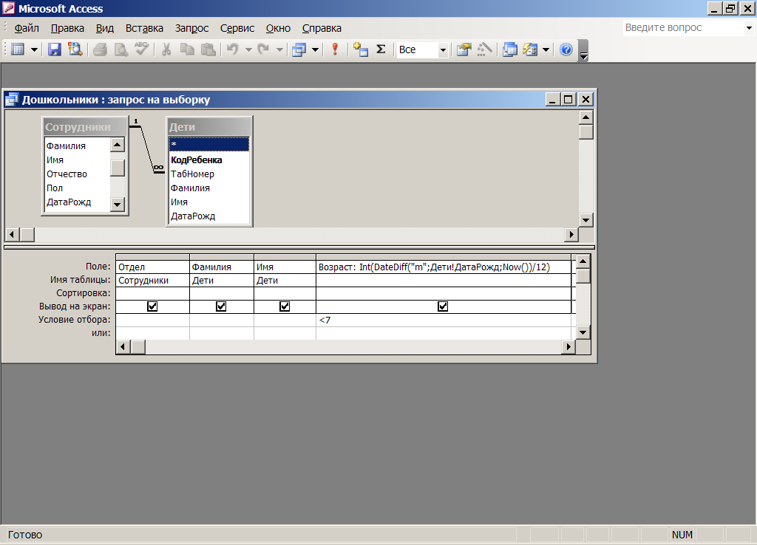The width and height of the screenshot is (757, 545).
Task: Click the Show Table icon
Action: 360,49
